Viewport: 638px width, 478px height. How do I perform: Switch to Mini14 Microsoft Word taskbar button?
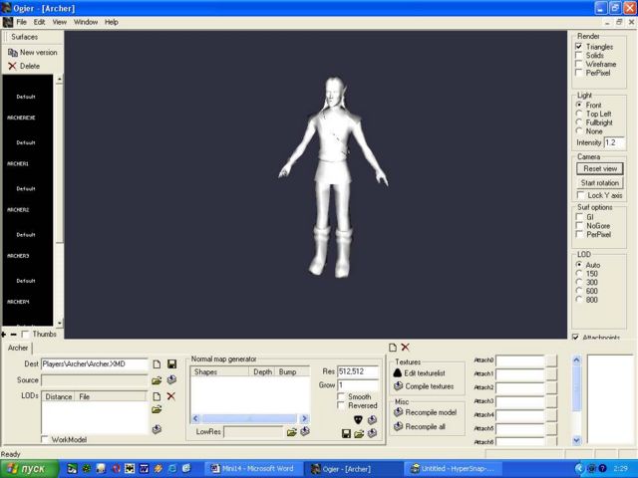point(252,469)
